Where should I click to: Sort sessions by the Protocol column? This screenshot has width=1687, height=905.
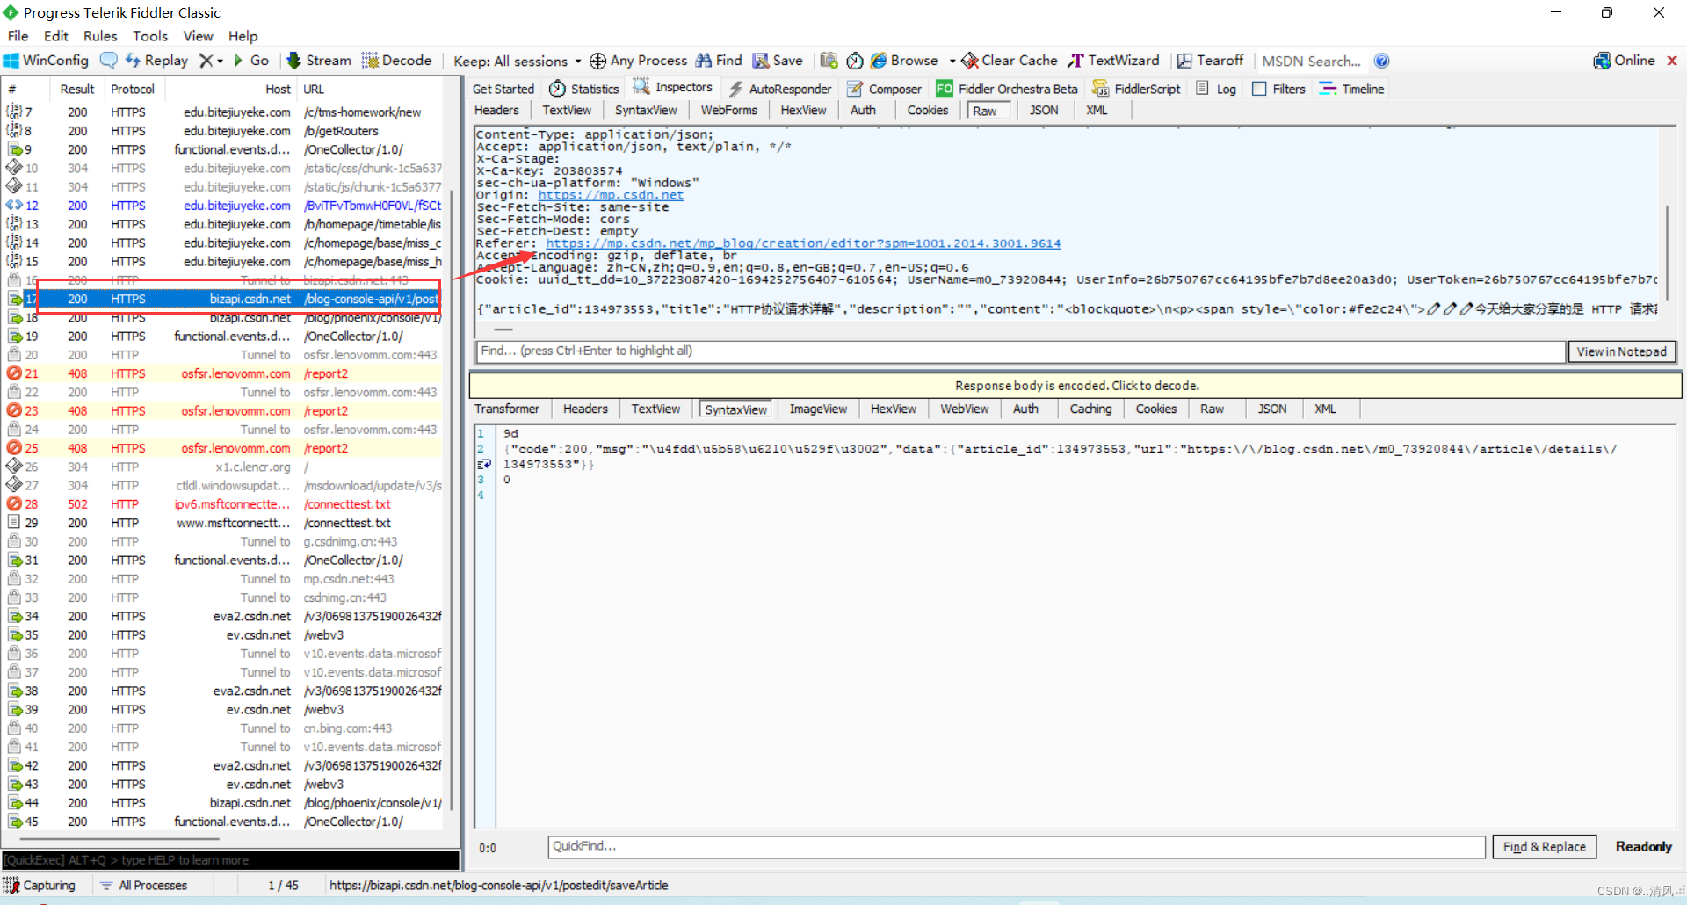(x=132, y=89)
